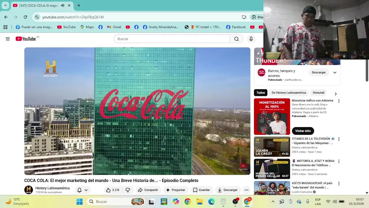Open OBS Studio from the taskbar
369x208 pixels.
235,201
